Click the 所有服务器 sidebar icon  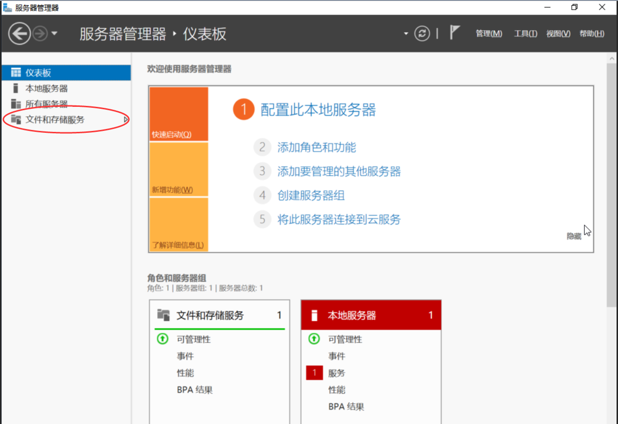16,104
